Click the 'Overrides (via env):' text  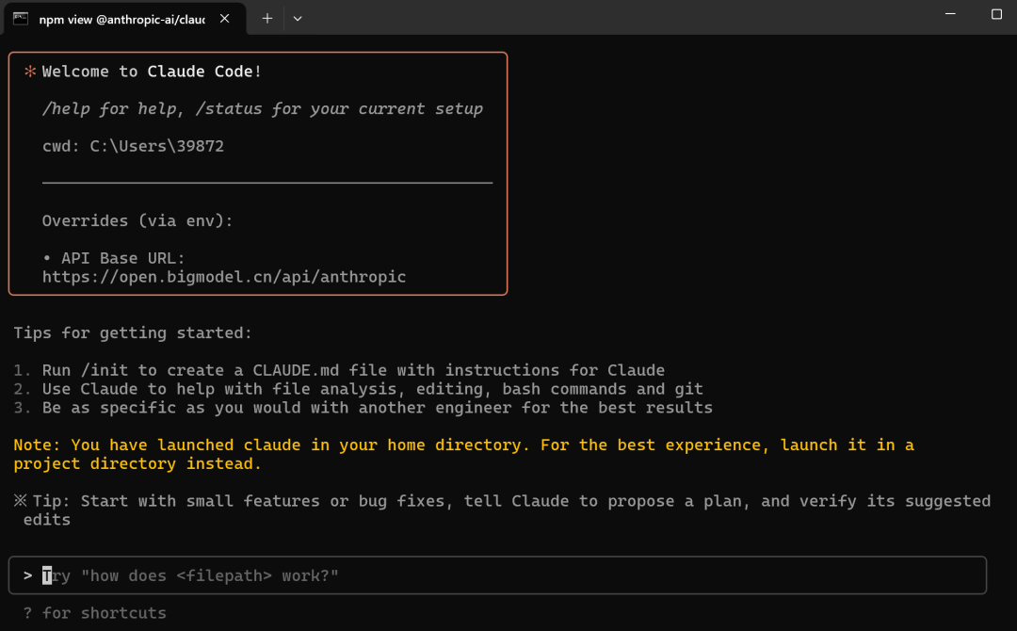coord(137,220)
